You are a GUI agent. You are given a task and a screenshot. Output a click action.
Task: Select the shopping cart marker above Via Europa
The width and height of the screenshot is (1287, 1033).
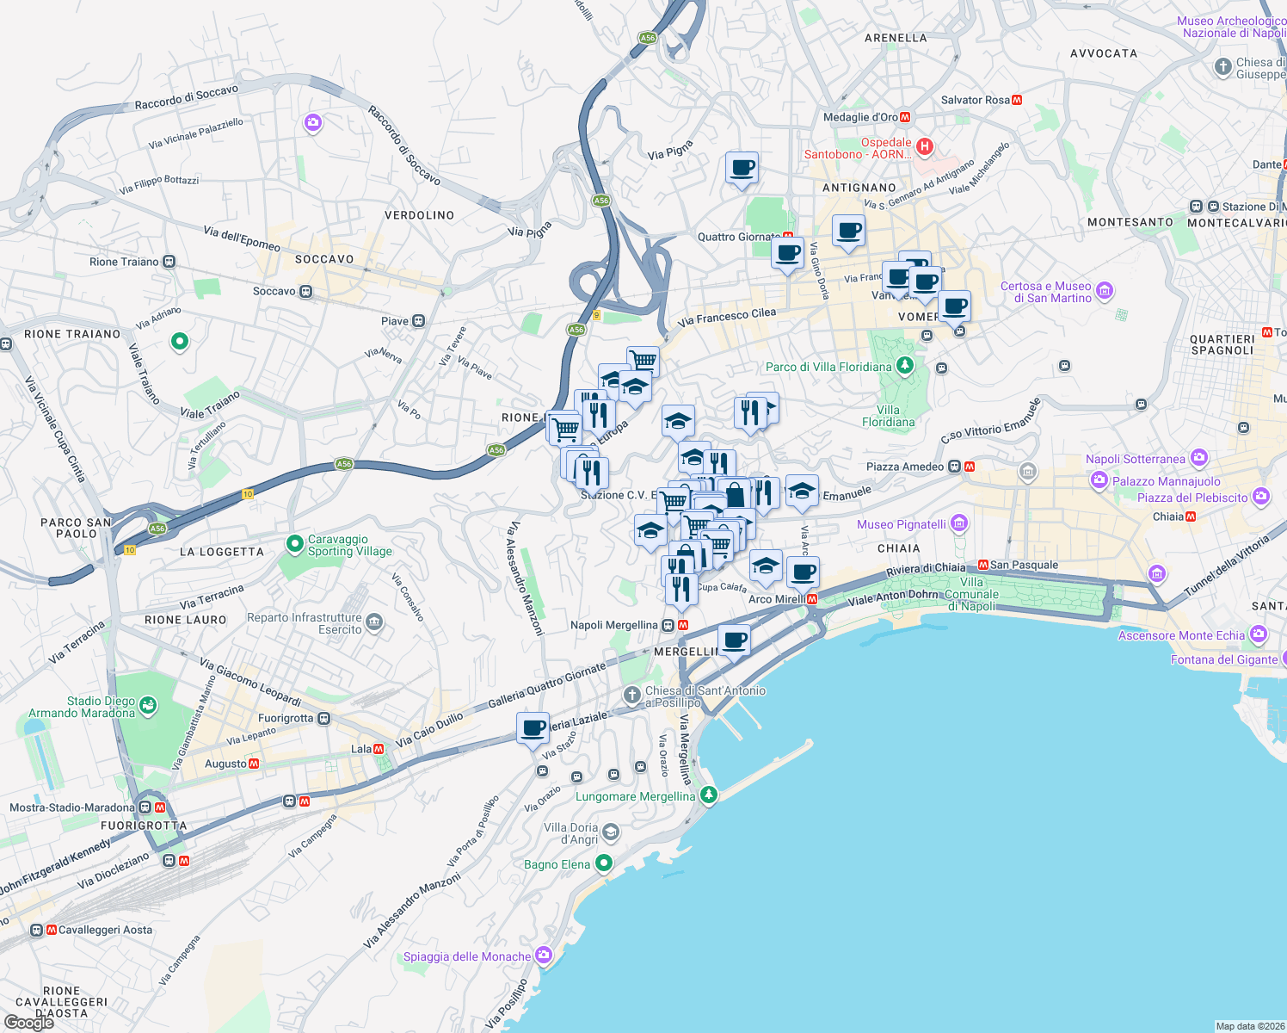tap(642, 359)
